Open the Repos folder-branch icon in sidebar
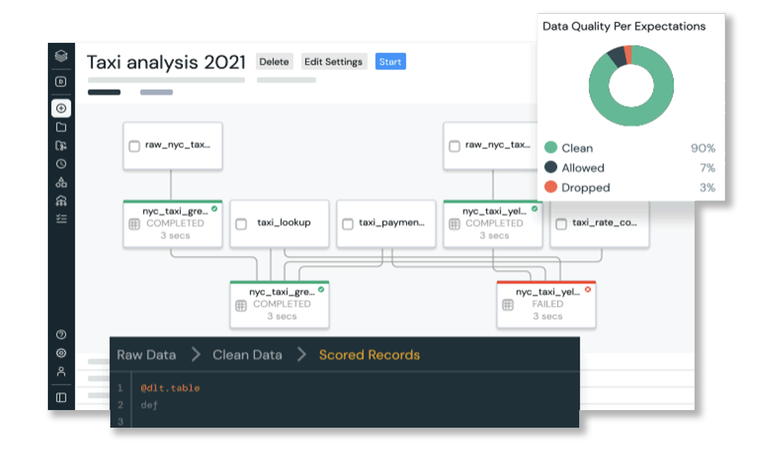The height and width of the screenshot is (451, 779). click(61, 146)
